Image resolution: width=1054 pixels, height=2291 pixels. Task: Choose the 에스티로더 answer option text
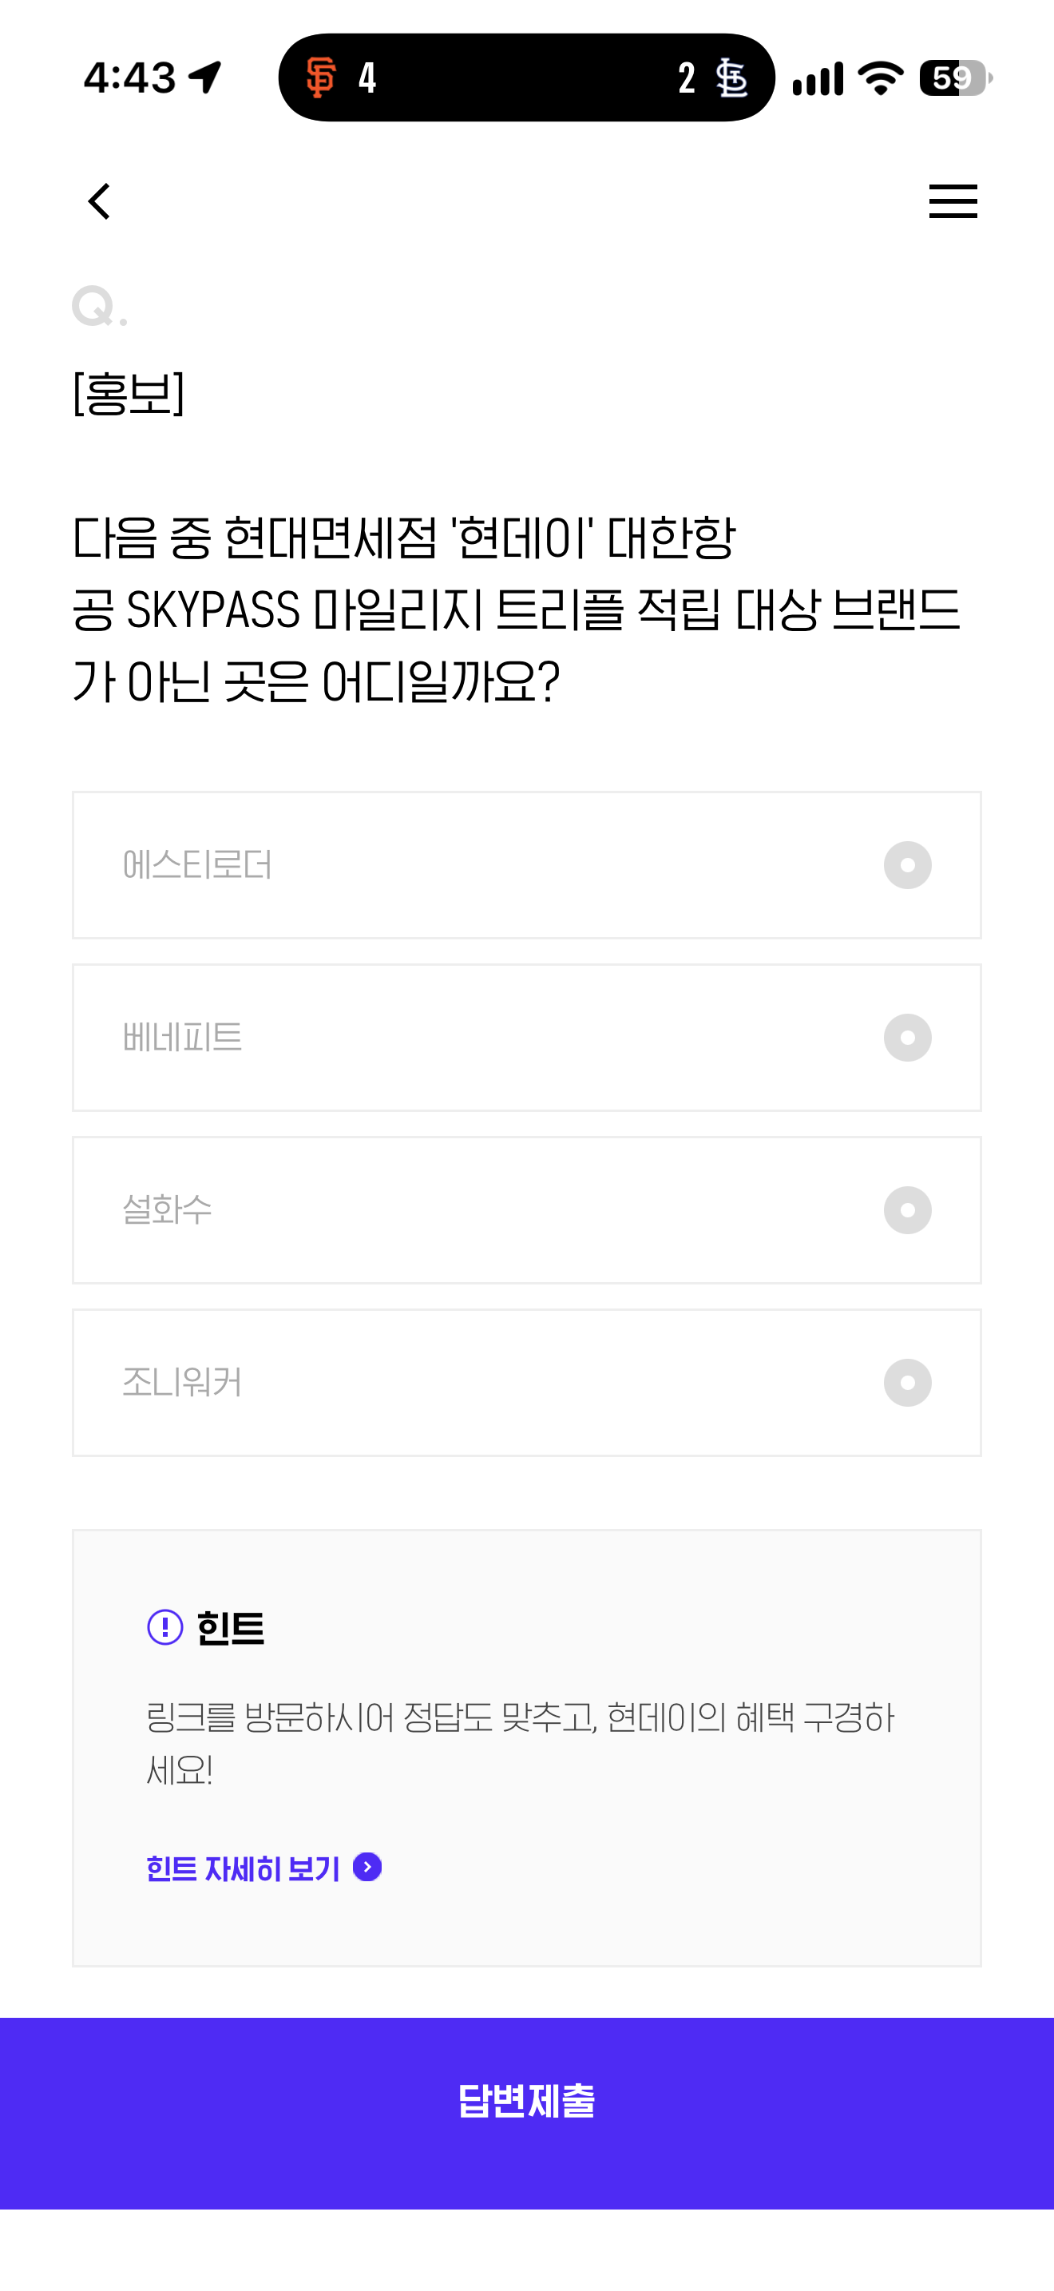point(197,865)
